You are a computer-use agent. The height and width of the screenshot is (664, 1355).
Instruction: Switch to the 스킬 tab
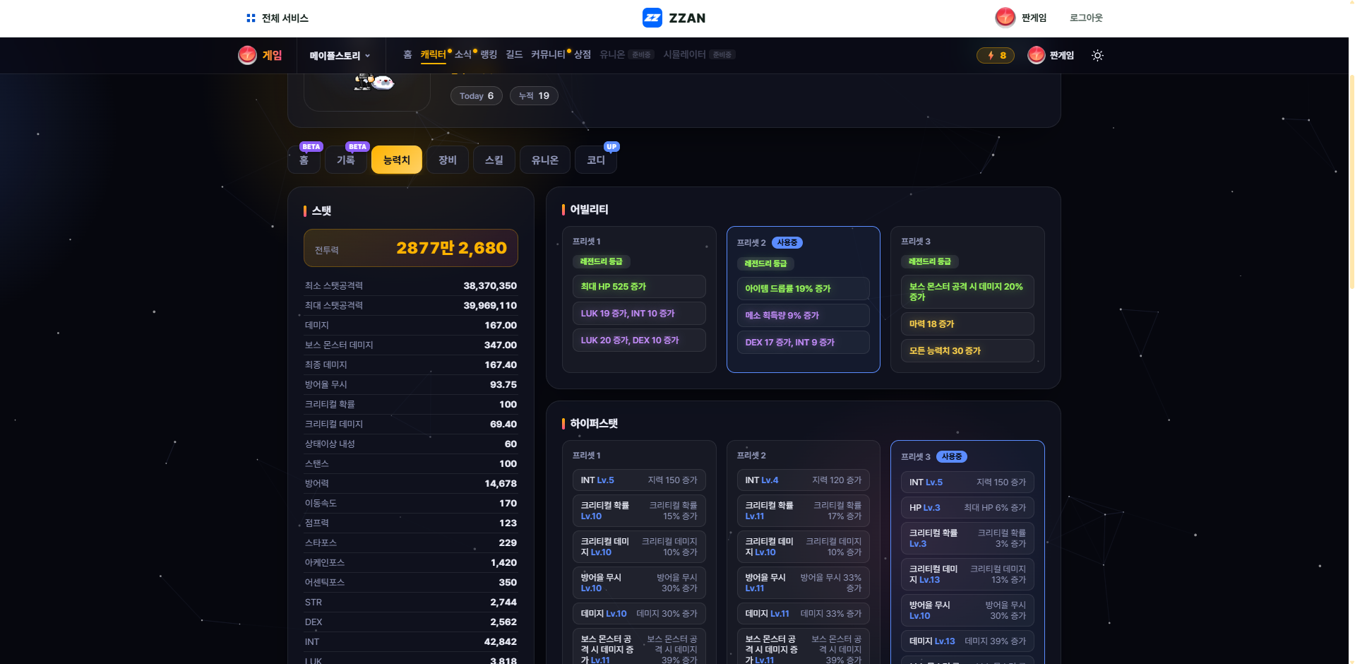494,160
